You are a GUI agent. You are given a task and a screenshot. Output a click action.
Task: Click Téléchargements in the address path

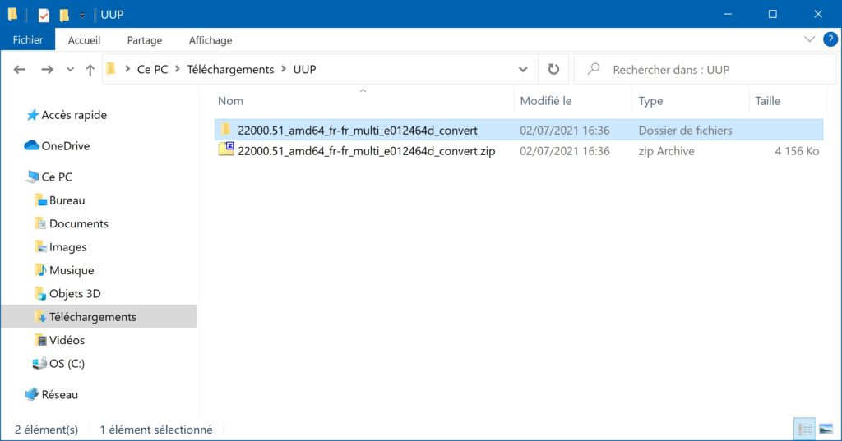pos(230,69)
